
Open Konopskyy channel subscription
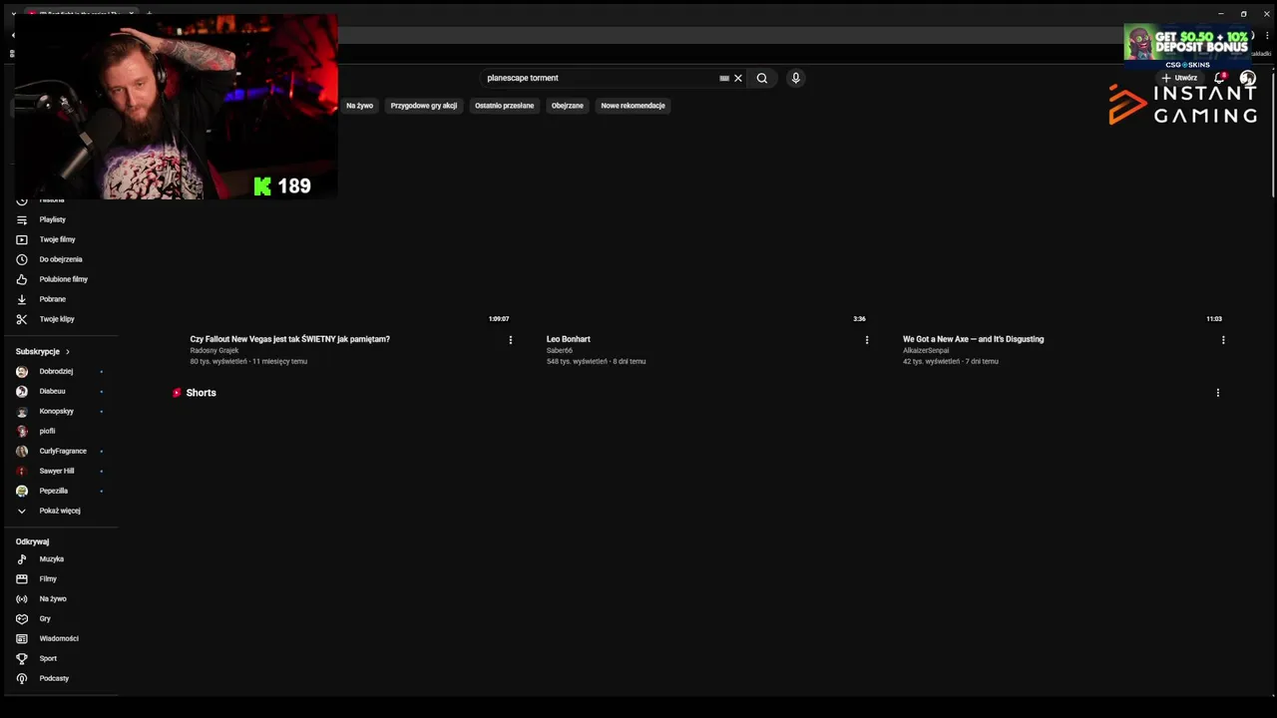tap(60, 411)
